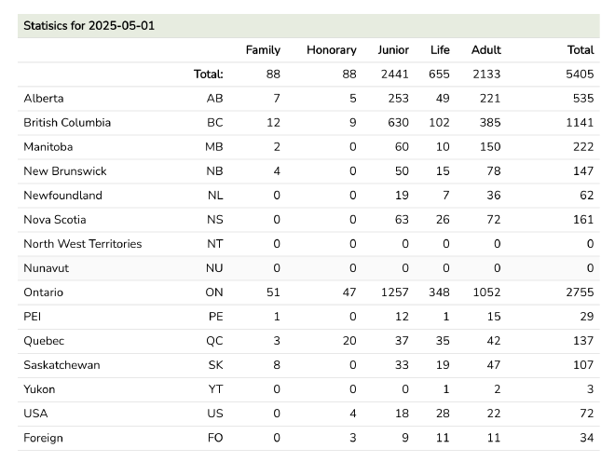The width and height of the screenshot is (615, 462).
Task: Click the Ontario province name
Action: [44, 292]
